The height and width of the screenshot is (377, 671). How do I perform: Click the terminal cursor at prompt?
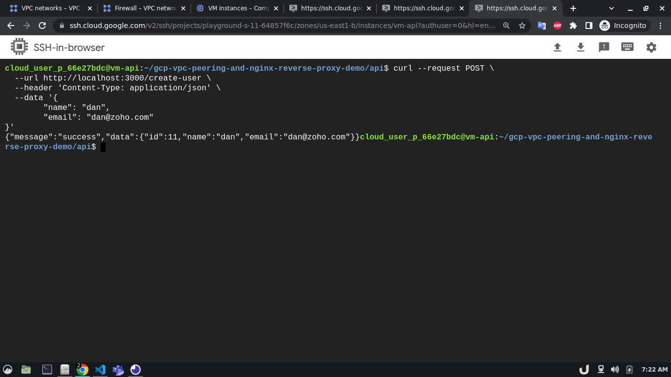pyautogui.click(x=103, y=147)
